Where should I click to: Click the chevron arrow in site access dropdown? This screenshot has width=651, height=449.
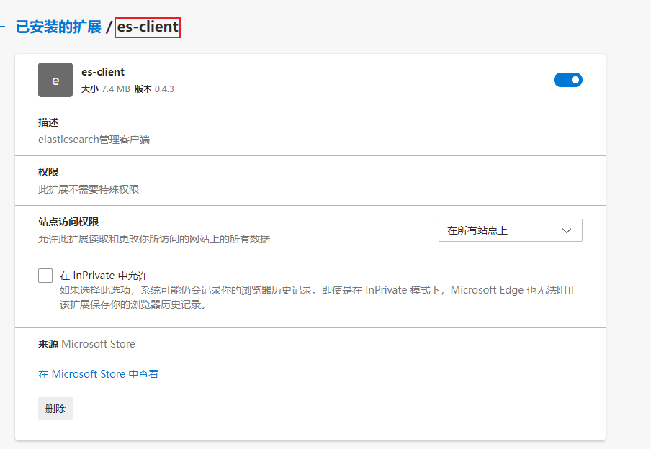[567, 231]
